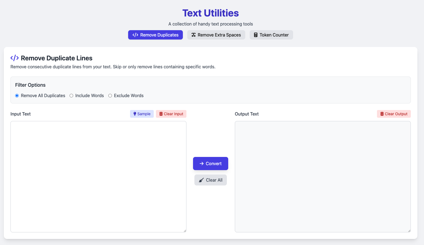Click the Output Text area
Image resolution: width=424 pixels, height=245 pixels.
coord(323,176)
